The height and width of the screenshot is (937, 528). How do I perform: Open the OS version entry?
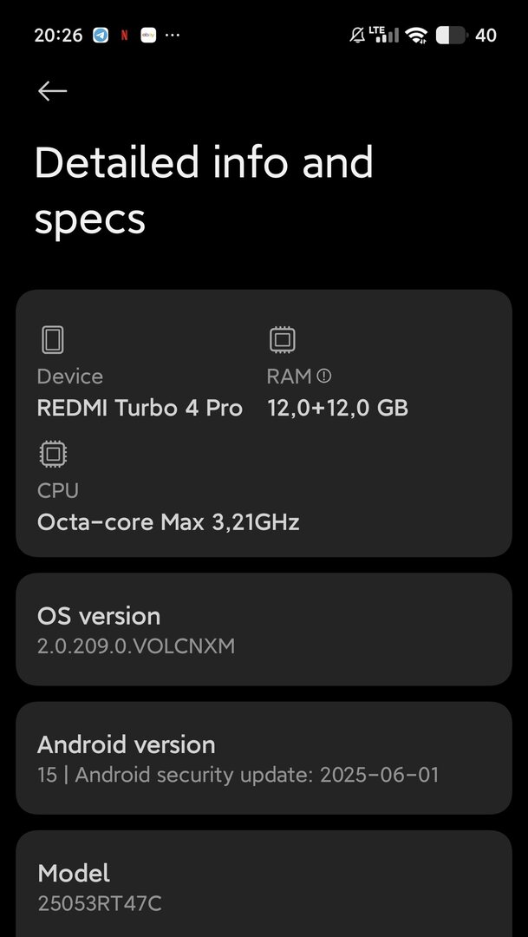tap(264, 630)
